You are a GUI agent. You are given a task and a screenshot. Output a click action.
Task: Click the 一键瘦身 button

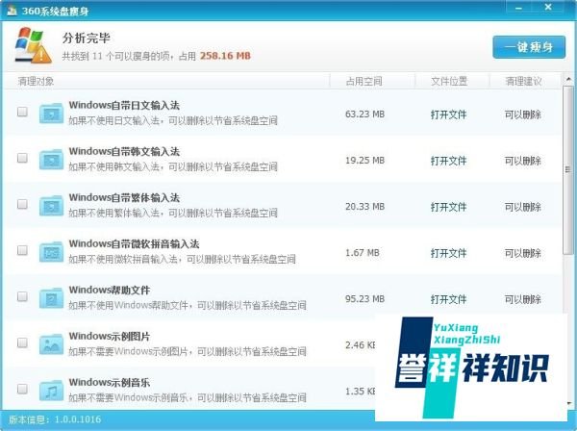click(x=529, y=47)
